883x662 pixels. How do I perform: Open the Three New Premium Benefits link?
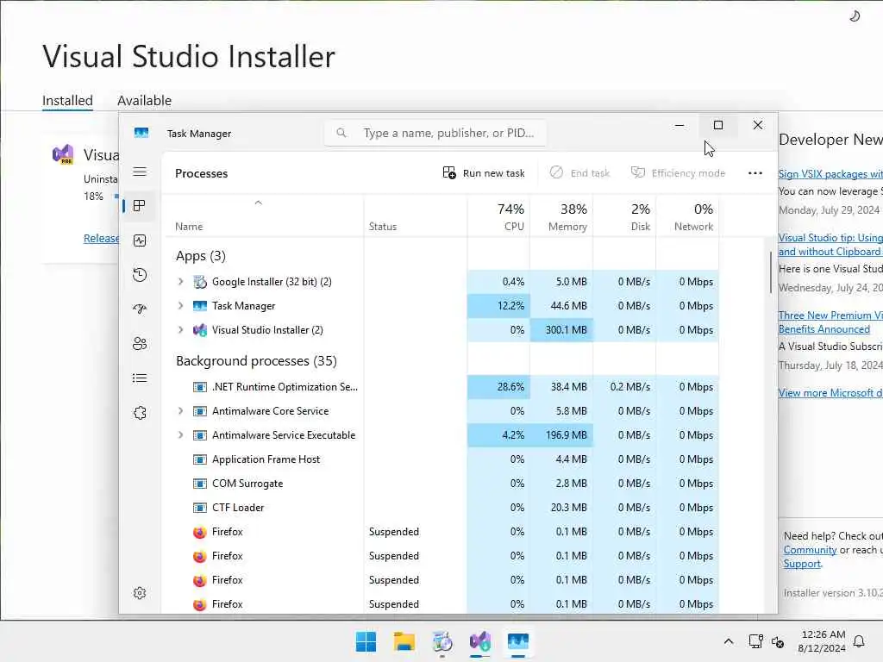(830, 322)
